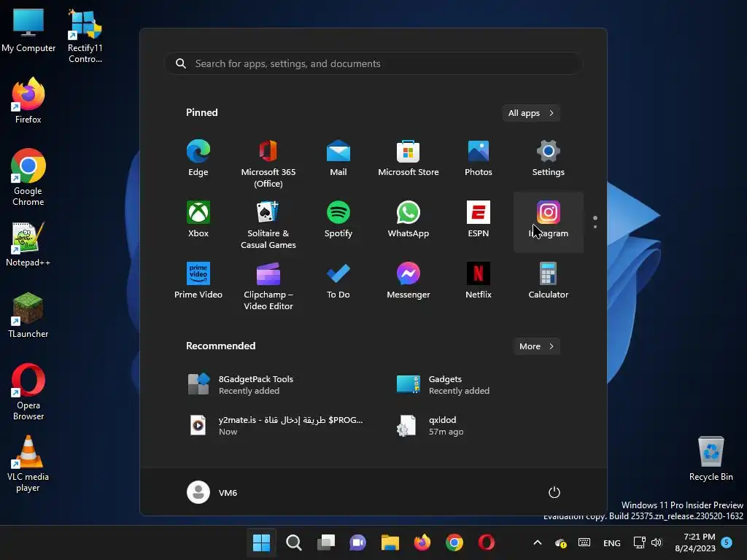747x560 pixels.
Task: Show More recommended items
Action: point(536,346)
